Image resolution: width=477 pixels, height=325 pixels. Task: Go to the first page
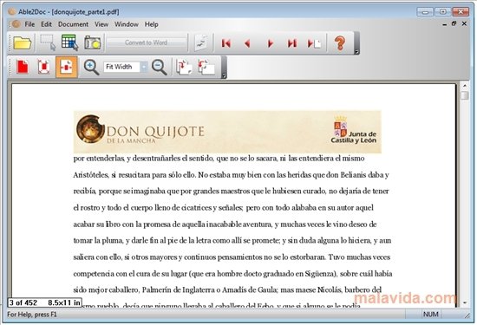coord(226,43)
